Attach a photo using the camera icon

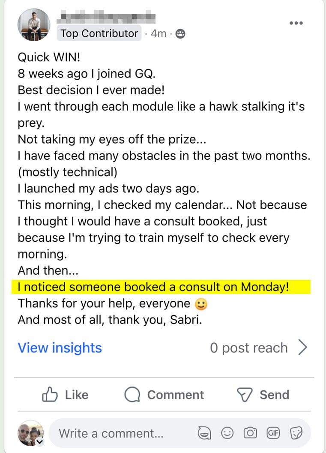250,433
